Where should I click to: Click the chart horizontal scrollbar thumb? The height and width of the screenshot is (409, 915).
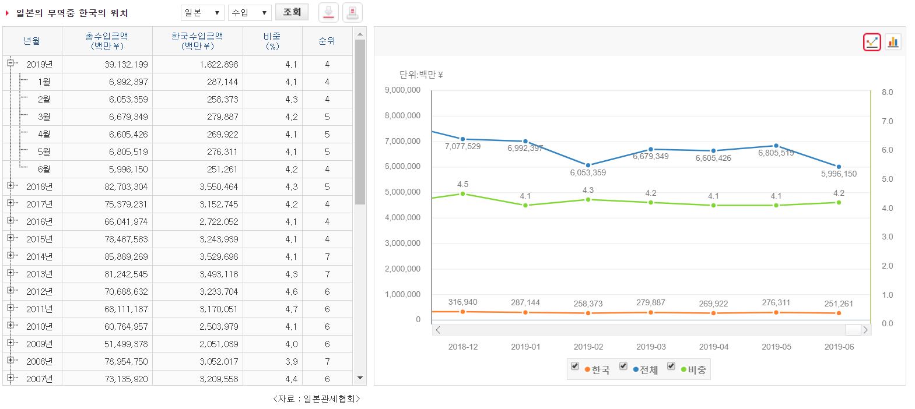853,330
